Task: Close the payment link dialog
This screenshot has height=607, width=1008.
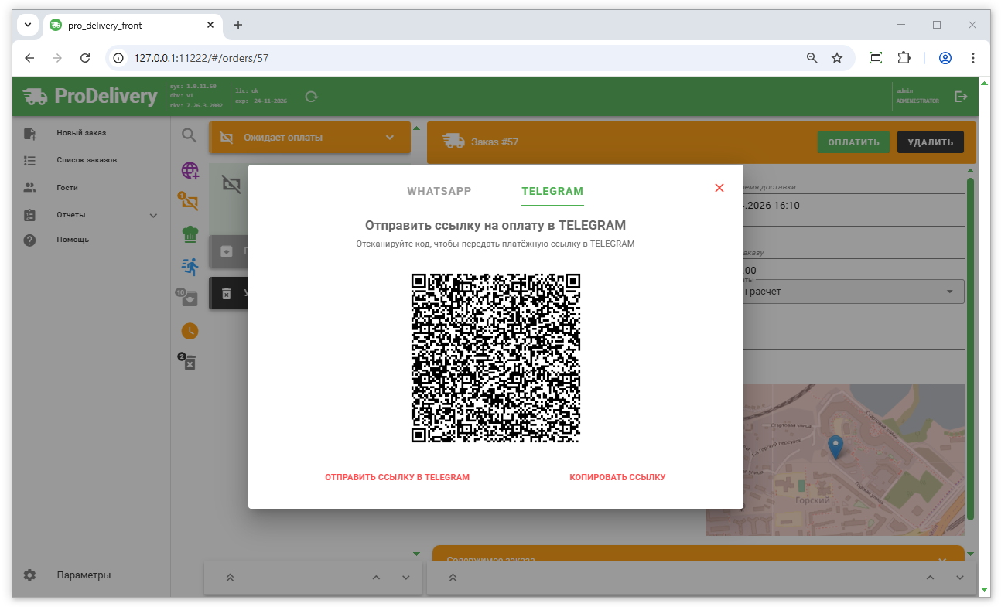Action: tap(719, 188)
